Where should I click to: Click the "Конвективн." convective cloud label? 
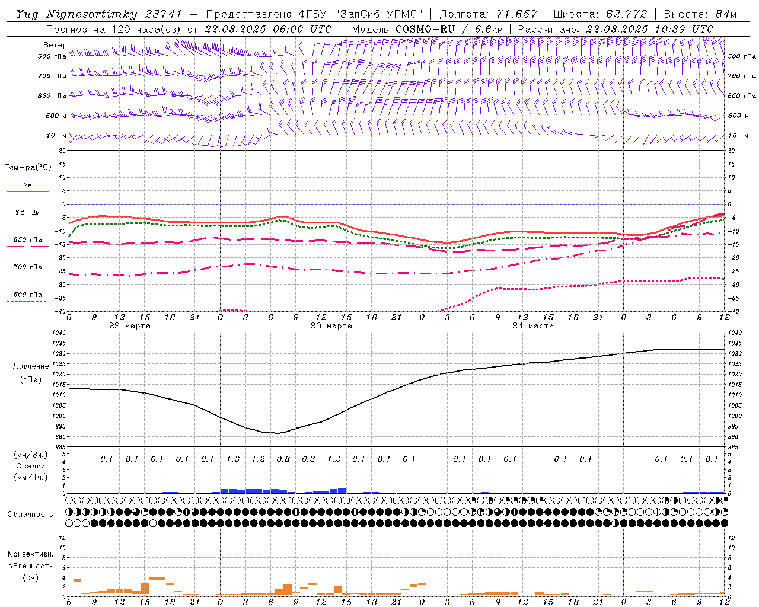30,554
